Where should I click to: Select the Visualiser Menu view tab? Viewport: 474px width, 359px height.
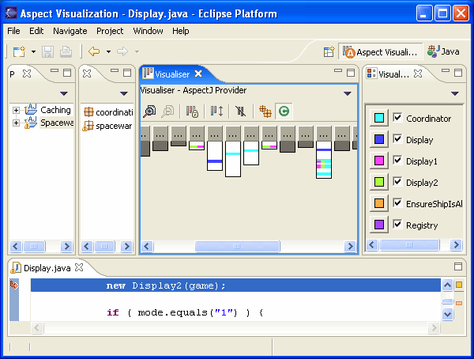(393, 74)
